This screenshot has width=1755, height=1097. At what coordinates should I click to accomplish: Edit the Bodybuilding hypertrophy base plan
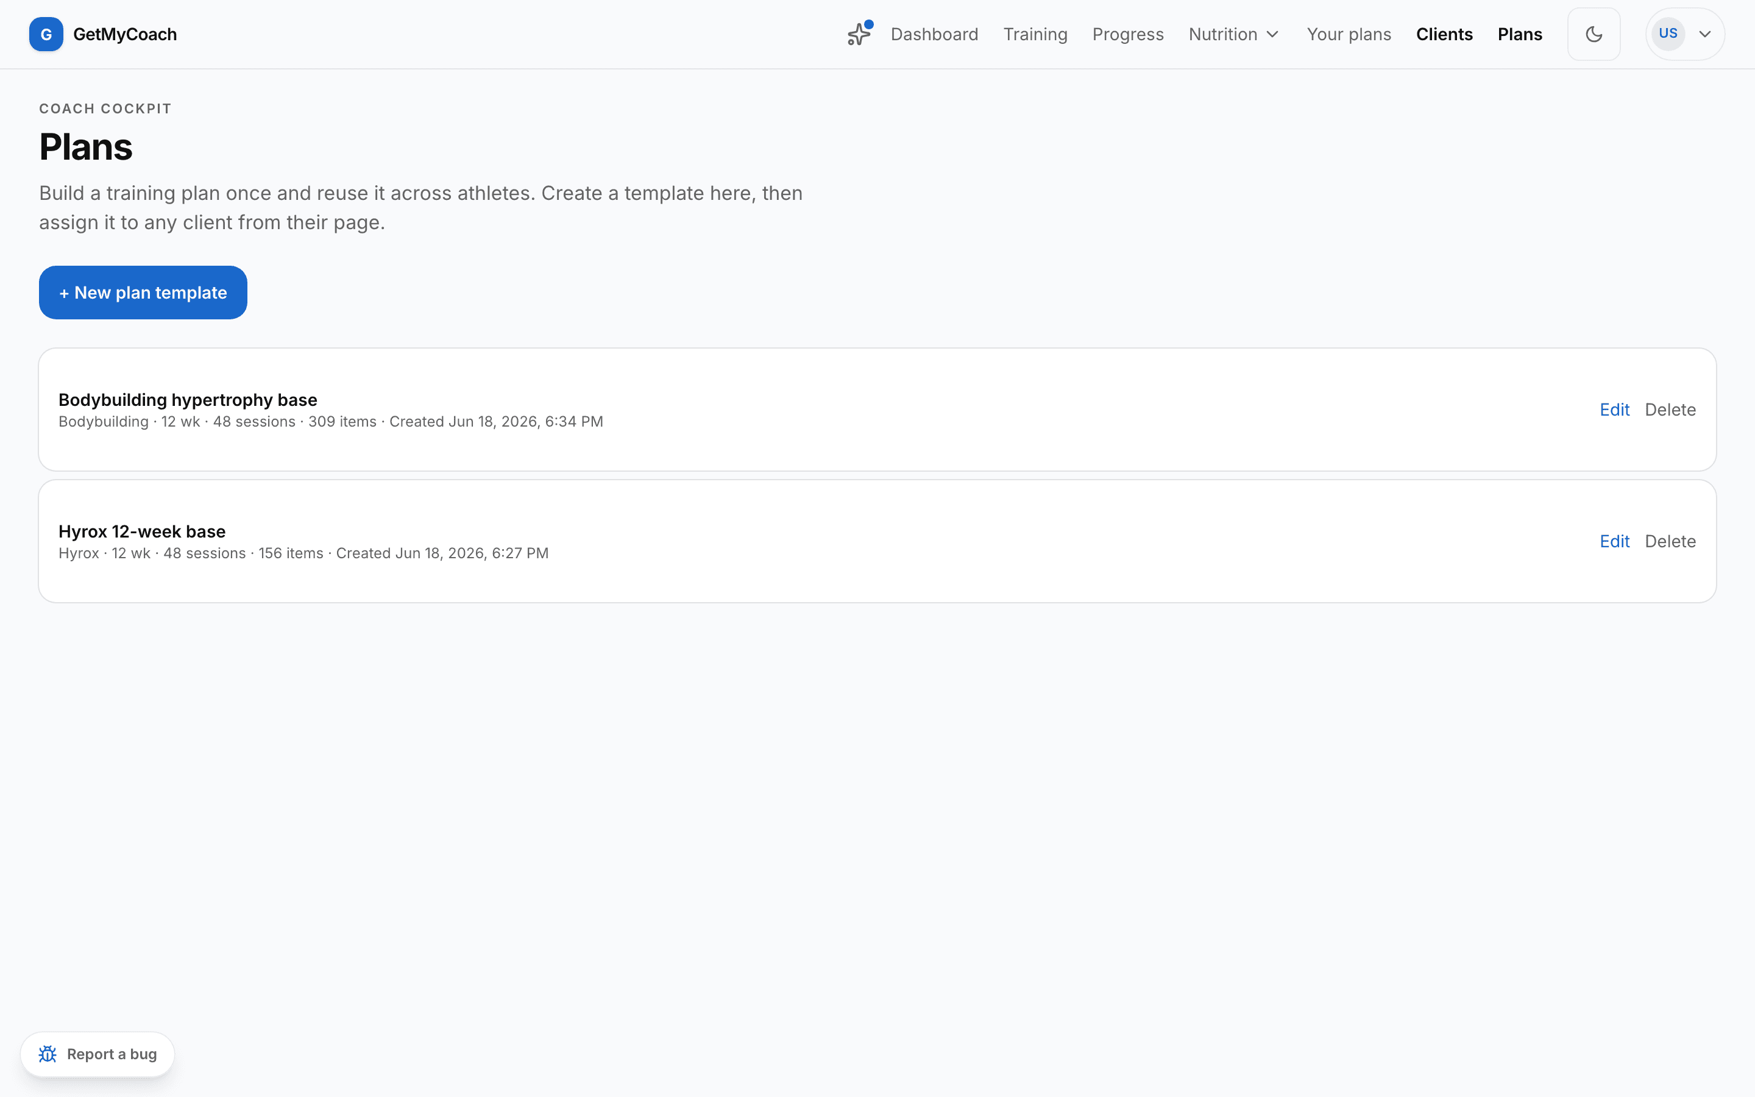pyautogui.click(x=1614, y=410)
